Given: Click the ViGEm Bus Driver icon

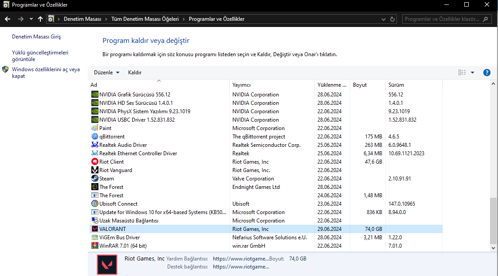Looking at the screenshot, I should coord(94,238).
